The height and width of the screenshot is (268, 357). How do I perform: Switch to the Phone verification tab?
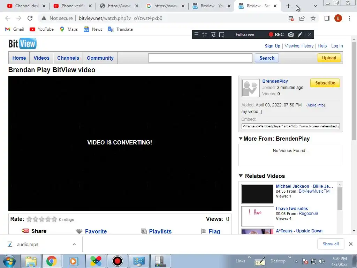[73, 6]
